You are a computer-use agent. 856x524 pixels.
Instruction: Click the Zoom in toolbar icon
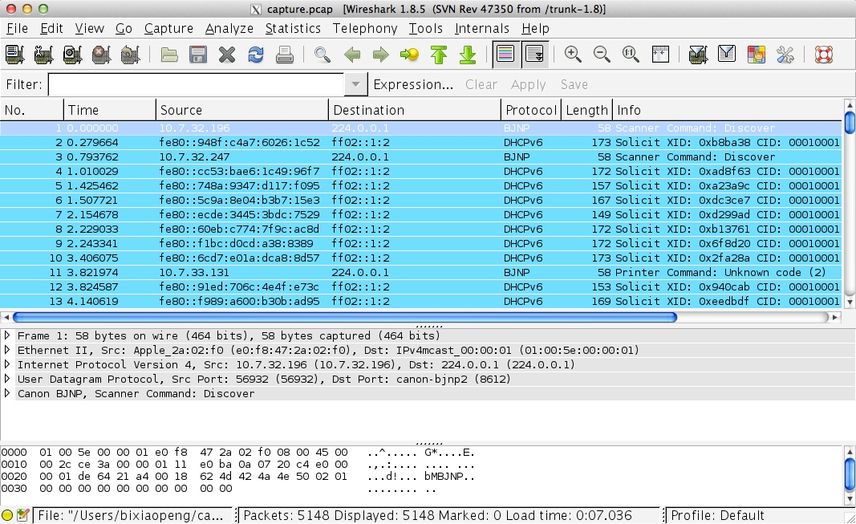click(x=573, y=55)
